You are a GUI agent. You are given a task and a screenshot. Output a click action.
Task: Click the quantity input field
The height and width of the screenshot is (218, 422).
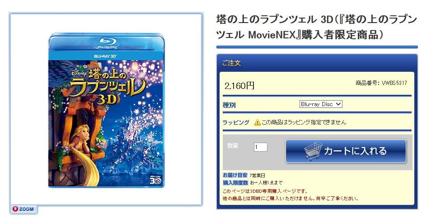[x=261, y=147]
